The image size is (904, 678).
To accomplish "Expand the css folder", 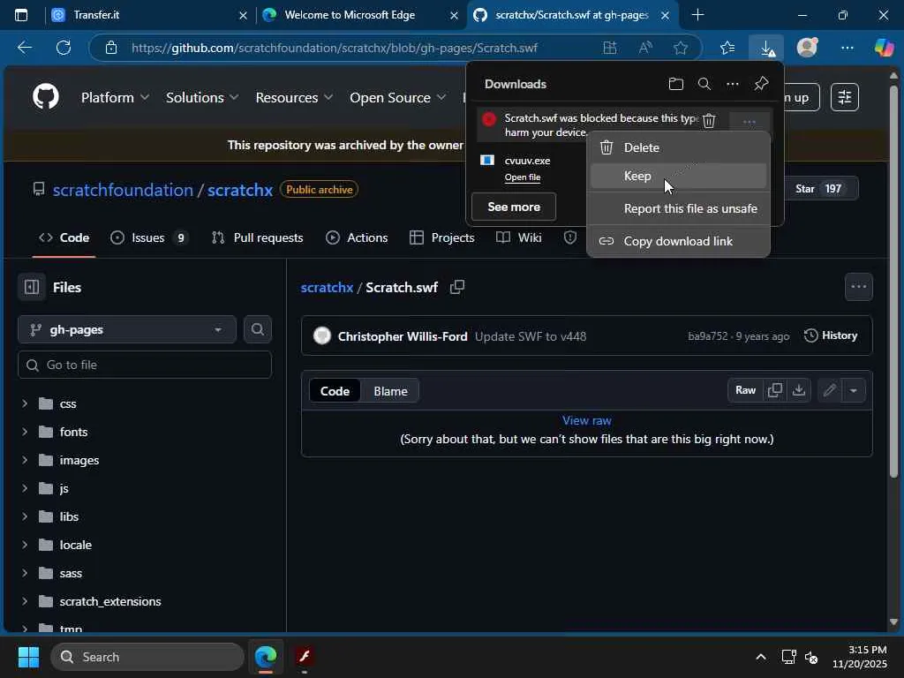I will point(25,403).
